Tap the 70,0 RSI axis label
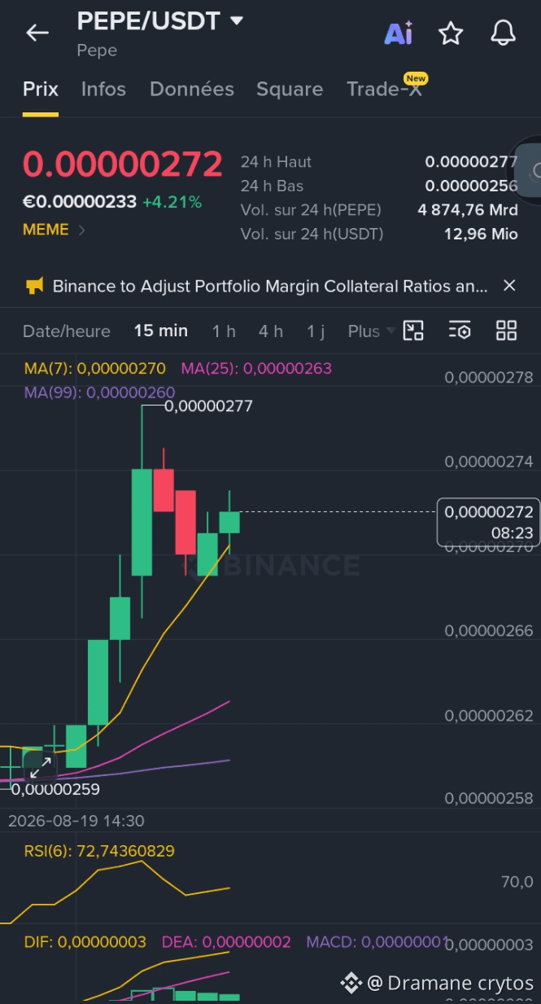The image size is (541, 1004). tap(517, 882)
